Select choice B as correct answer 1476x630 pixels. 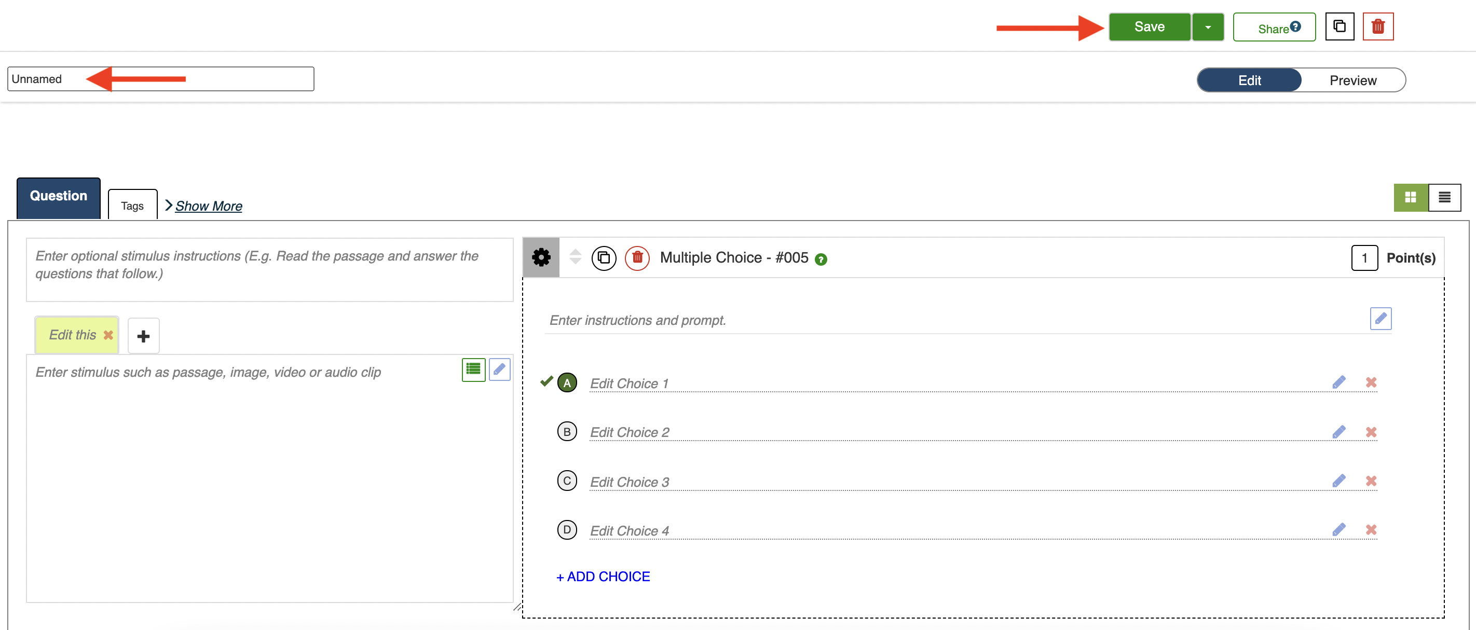tap(567, 432)
